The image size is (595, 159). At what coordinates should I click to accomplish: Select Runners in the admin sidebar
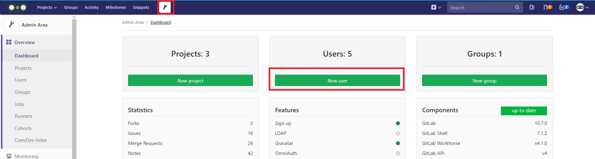pyautogui.click(x=23, y=116)
